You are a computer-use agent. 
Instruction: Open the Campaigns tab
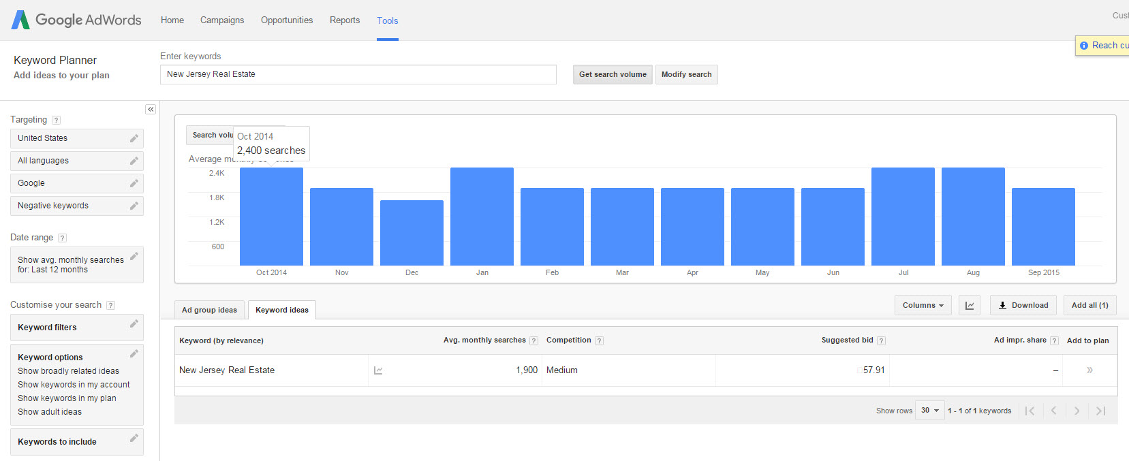pyautogui.click(x=222, y=20)
